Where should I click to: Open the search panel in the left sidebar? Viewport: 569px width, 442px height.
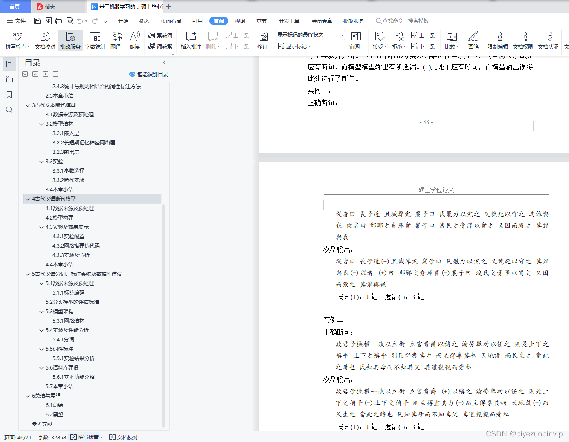[x=9, y=110]
